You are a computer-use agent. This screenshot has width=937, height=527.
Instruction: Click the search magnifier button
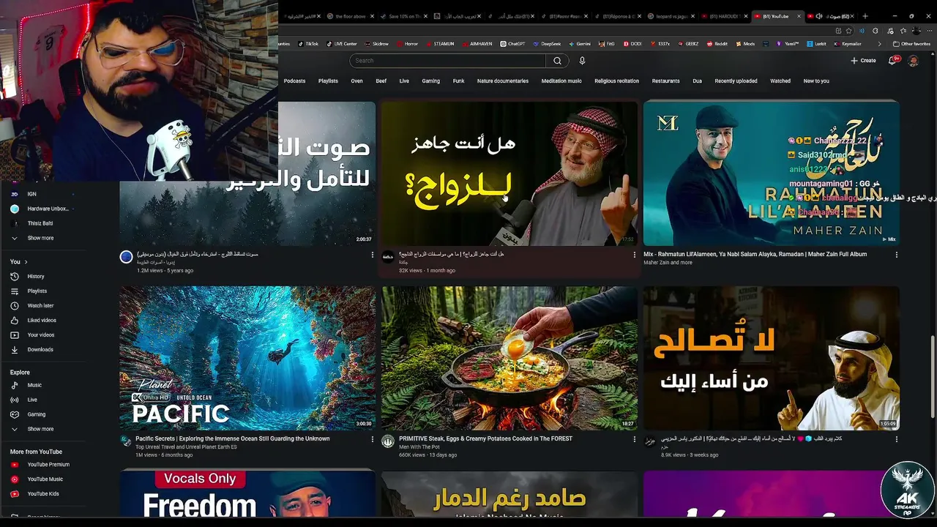pyautogui.click(x=557, y=61)
